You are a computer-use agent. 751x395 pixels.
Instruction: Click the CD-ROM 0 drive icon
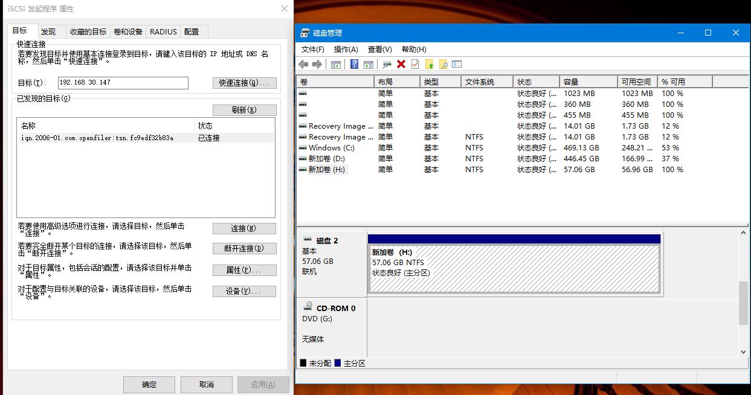tap(308, 307)
